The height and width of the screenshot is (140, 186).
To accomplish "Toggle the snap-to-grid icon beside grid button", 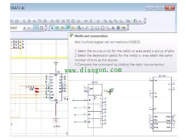I will [x=41, y=28].
